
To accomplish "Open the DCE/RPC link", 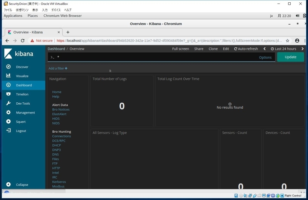I will point(59,140).
